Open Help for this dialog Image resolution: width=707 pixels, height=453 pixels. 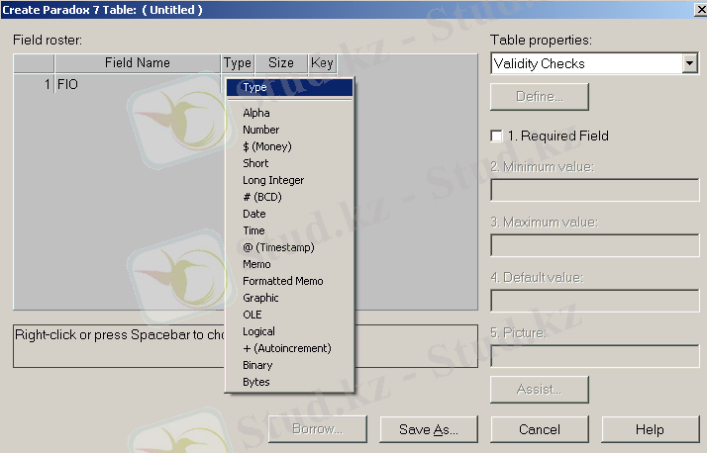(x=650, y=429)
